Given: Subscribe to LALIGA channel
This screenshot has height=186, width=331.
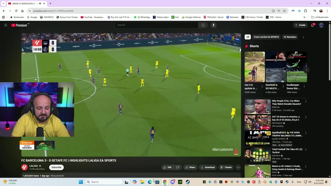Looking at the screenshot, I should pos(56,167).
